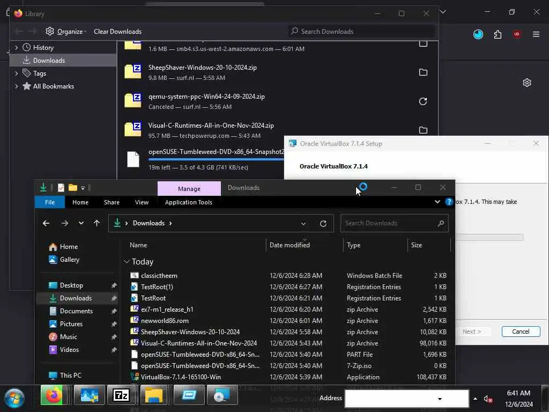Image resolution: width=549 pixels, height=412 pixels.
Task: Expand the All Bookmarks tree item
Action: pos(16,86)
